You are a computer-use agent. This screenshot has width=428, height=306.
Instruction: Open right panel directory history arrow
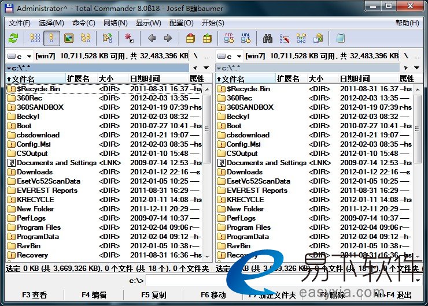click(x=417, y=68)
